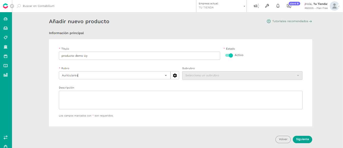The width and height of the screenshot is (343, 148).
Task: Expand the Rubro dropdown showing Auriculares
Action: tap(115, 75)
